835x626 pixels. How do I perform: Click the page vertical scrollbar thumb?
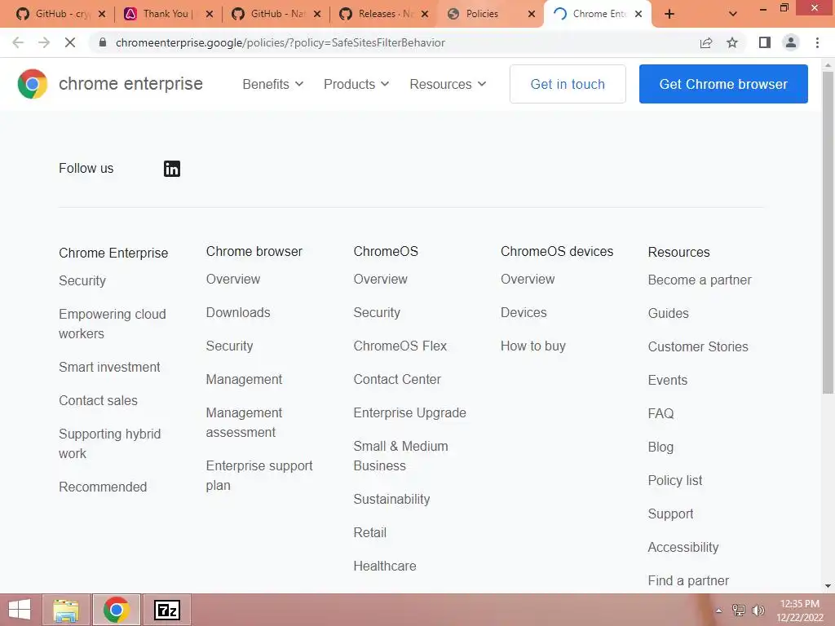[828, 232]
